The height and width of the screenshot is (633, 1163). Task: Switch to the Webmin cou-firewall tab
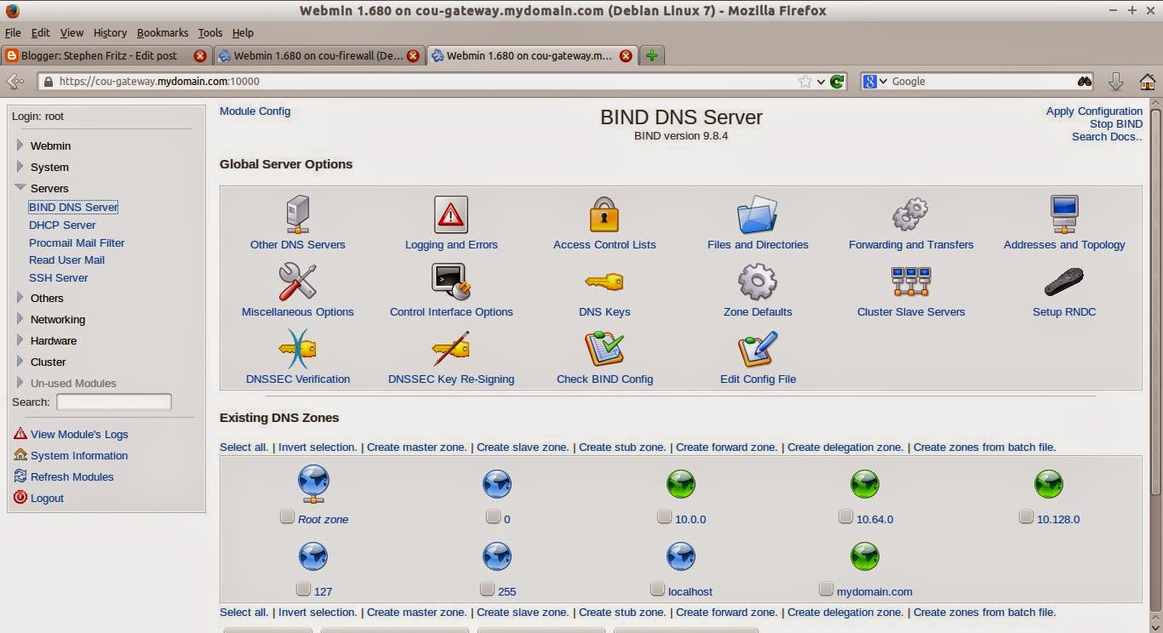click(318, 55)
